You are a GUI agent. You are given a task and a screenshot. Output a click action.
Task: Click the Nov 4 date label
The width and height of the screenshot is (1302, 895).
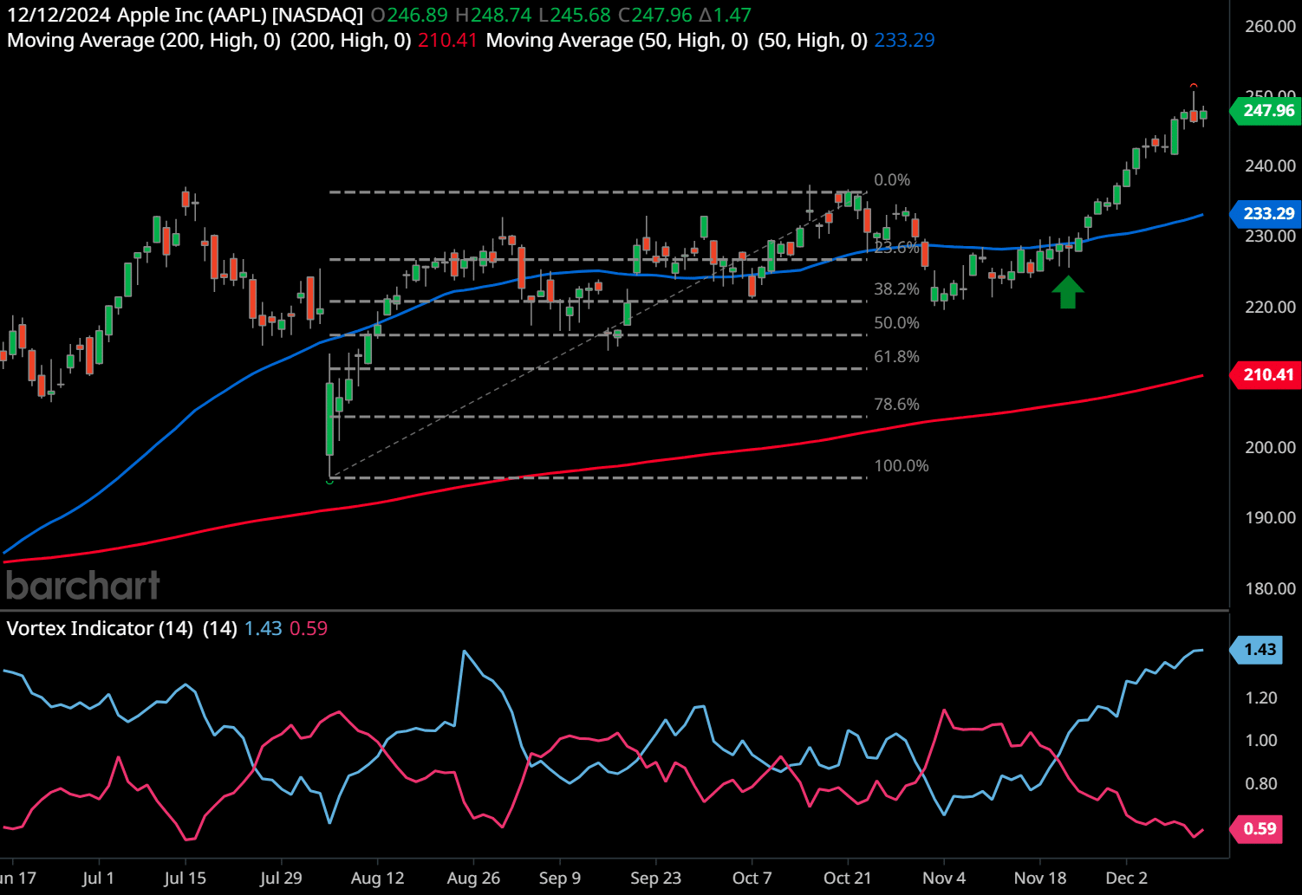[944, 878]
